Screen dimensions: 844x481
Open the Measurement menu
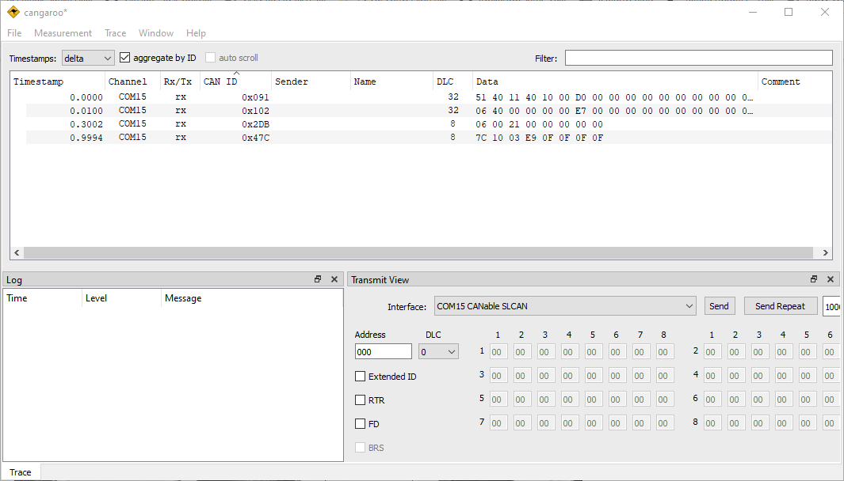[x=63, y=33]
